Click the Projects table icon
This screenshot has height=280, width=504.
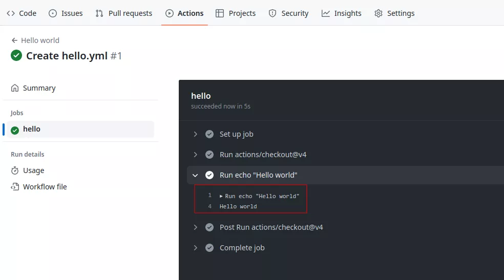tap(220, 13)
